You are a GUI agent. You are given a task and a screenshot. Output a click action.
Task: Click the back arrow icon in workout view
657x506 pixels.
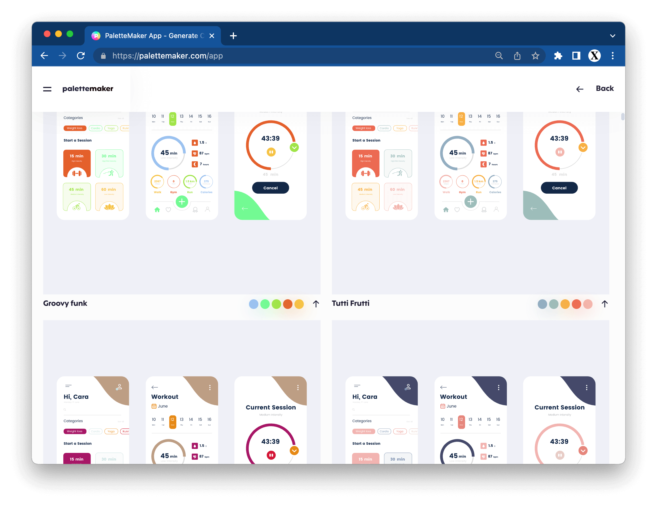(x=155, y=386)
